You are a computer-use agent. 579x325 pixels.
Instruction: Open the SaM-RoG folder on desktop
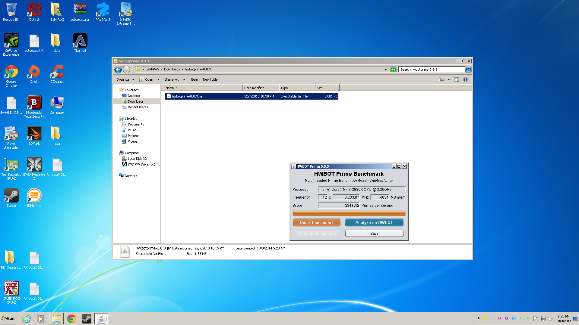pyautogui.click(x=57, y=12)
